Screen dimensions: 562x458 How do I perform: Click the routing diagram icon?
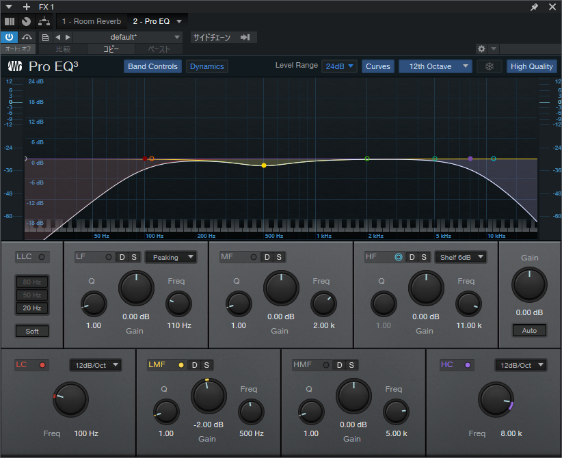pyautogui.click(x=44, y=21)
